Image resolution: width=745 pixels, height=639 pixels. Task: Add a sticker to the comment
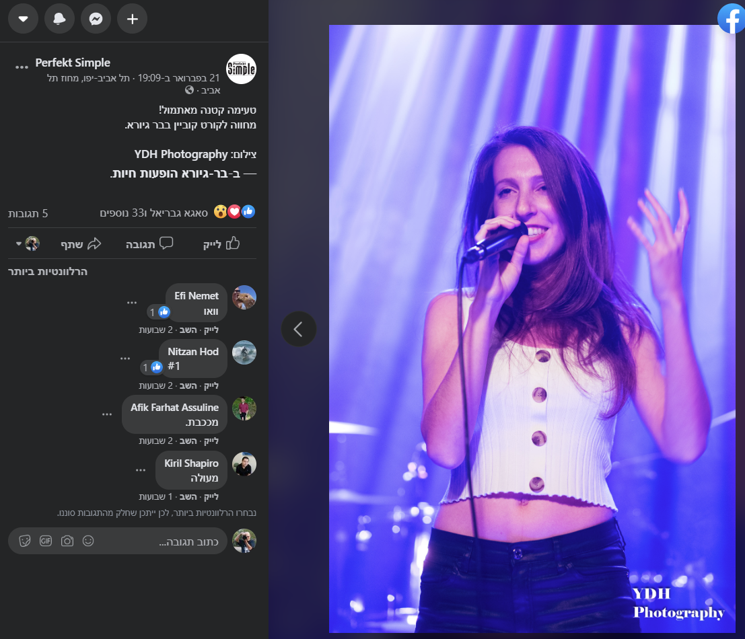(x=25, y=541)
